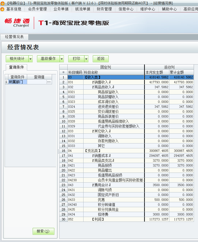The height and width of the screenshot is (242, 198).
Task: Select the 优惠 row
Action: [x=127, y=200]
